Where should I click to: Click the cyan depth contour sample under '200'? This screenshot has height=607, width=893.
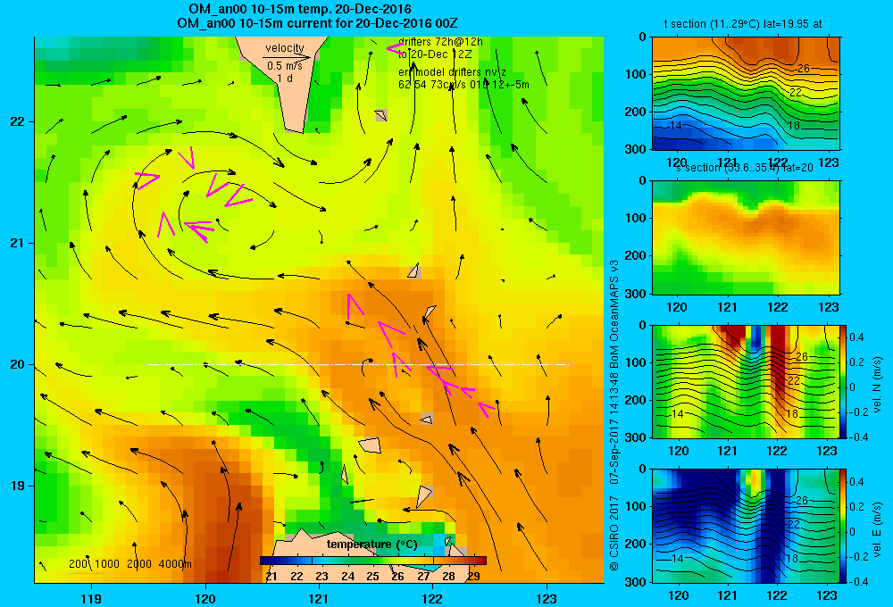click(x=86, y=573)
